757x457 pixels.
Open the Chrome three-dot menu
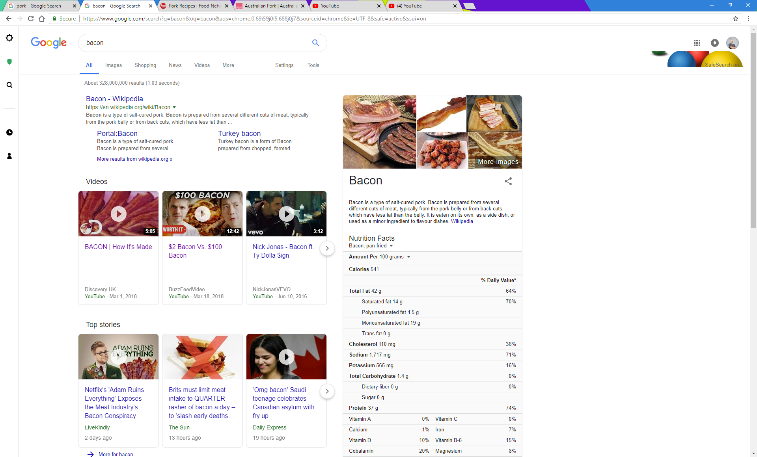(748, 19)
